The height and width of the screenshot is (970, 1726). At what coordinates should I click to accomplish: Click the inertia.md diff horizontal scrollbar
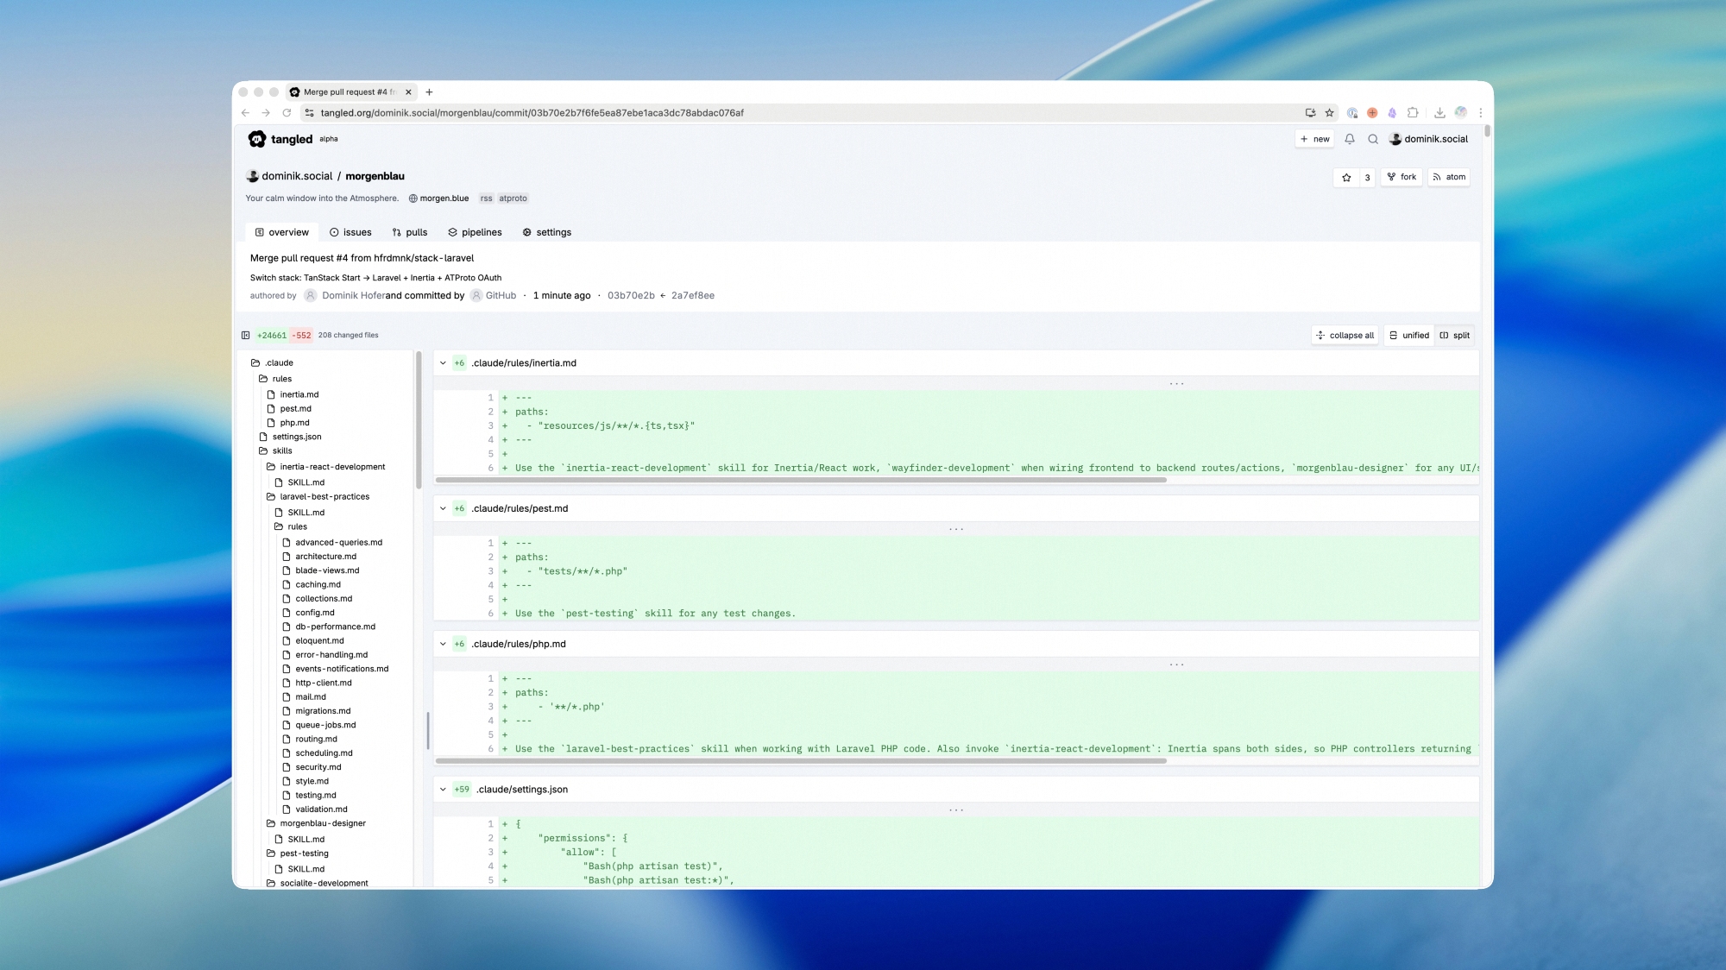coord(800,480)
